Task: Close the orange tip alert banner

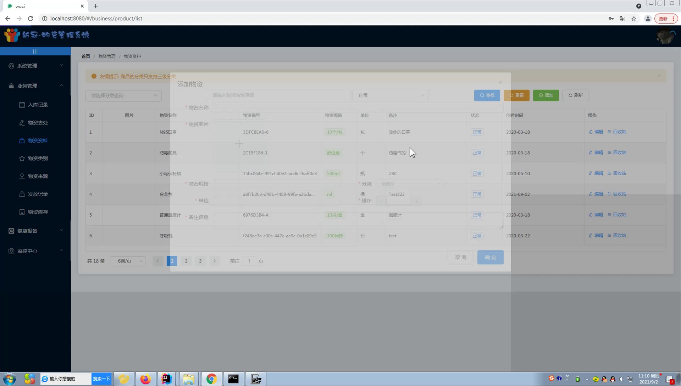Action: pyautogui.click(x=659, y=76)
